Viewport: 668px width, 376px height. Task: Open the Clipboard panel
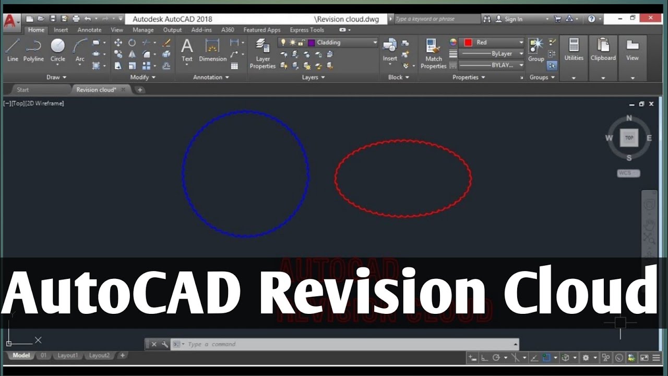click(603, 57)
